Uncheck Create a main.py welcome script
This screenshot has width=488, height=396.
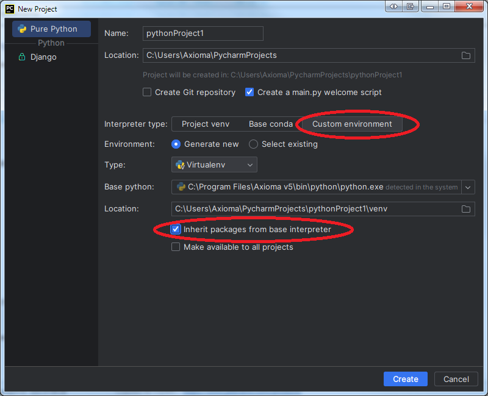249,93
